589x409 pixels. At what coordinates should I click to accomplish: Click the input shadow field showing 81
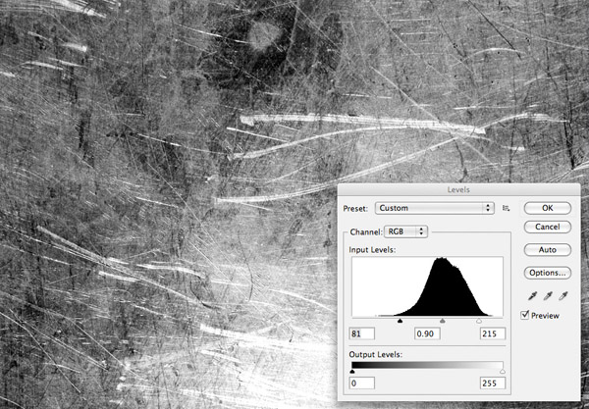[361, 333]
